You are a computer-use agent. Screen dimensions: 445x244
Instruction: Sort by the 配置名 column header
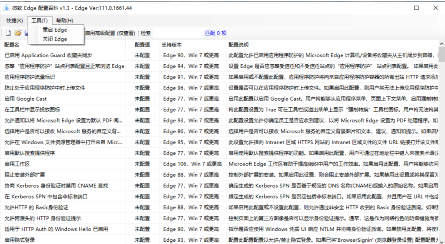[12, 45]
